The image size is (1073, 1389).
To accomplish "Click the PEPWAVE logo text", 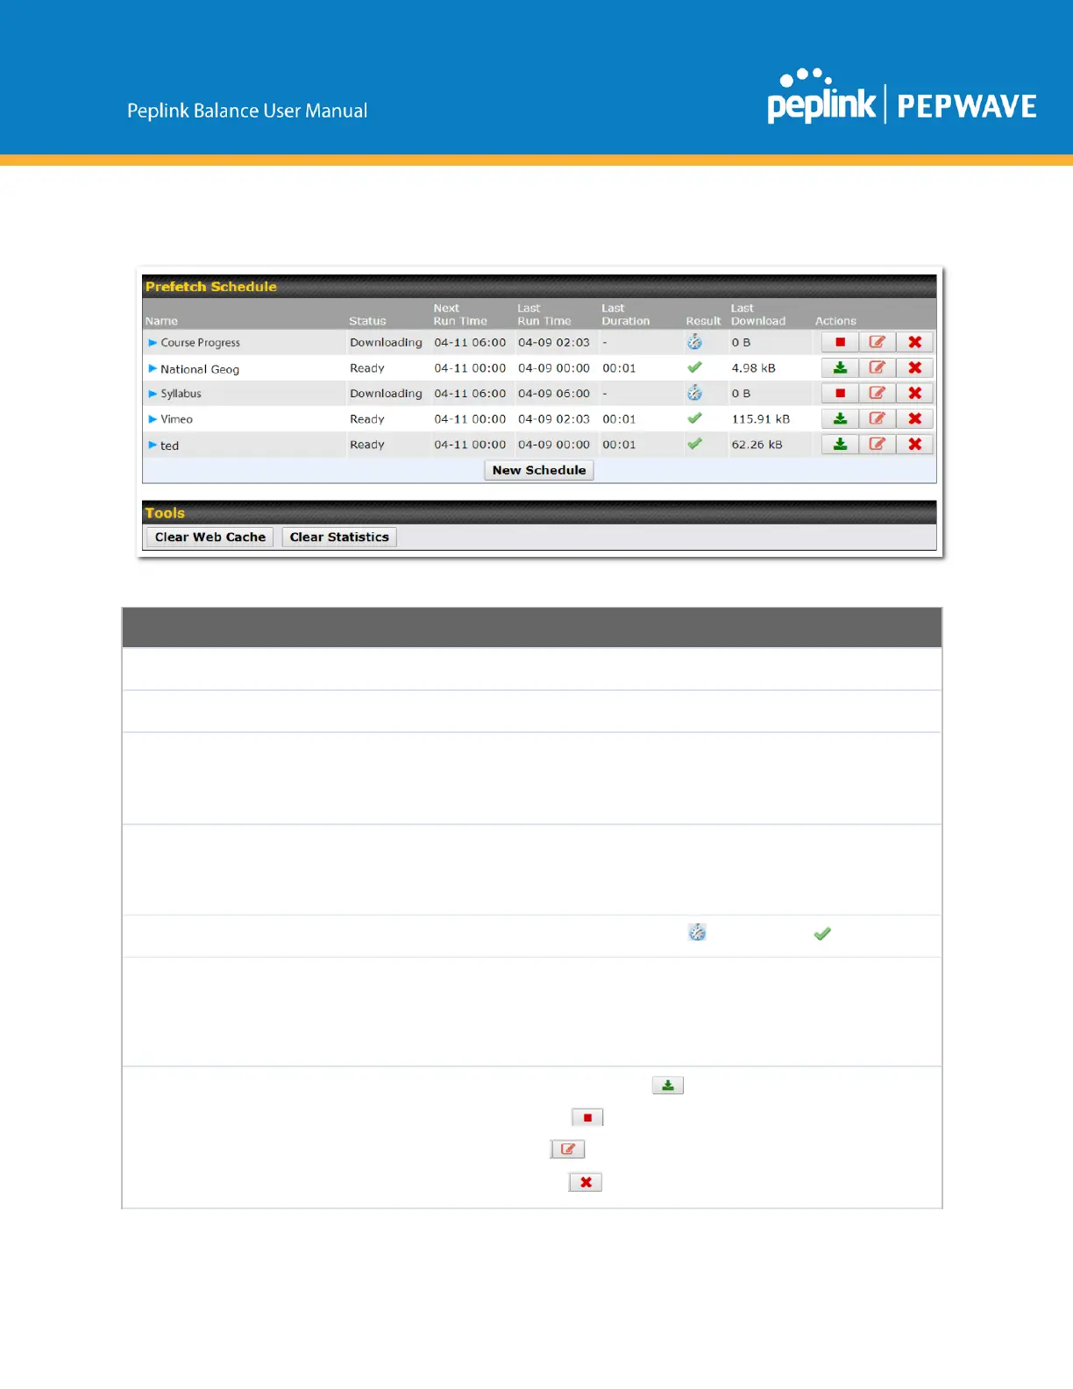I will click(967, 107).
